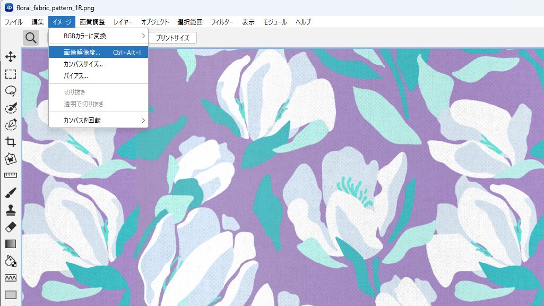
Task: Select the Move tool in toolbar
Action: pyautogui.click(x=11, y=57)
